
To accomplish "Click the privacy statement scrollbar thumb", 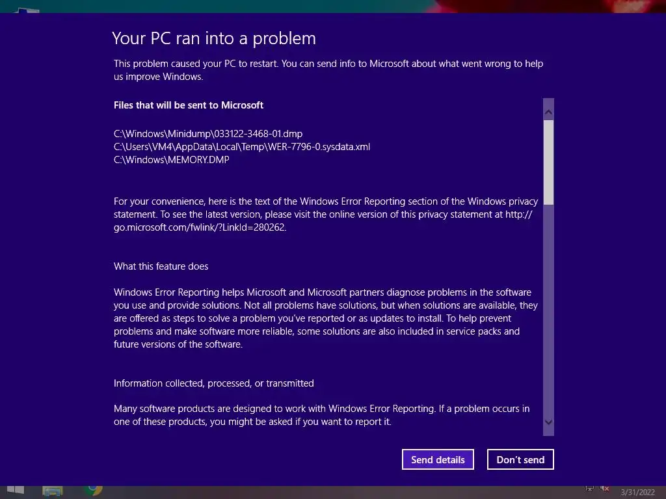I will click(x=548, y=162).
